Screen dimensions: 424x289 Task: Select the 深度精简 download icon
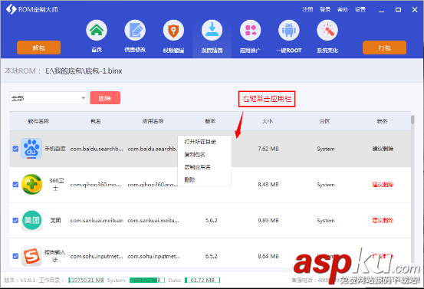(x=212, y=30)
